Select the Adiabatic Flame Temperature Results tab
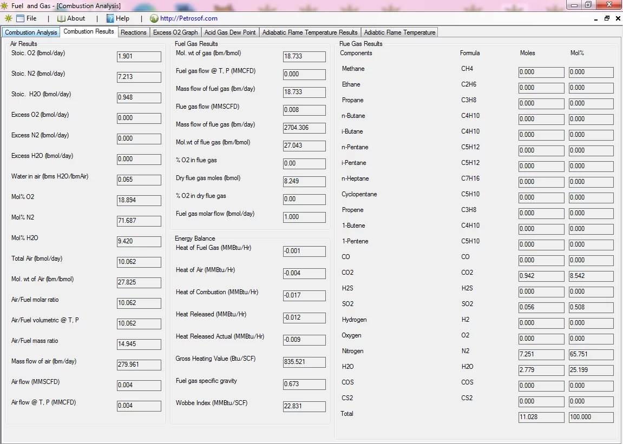 310,32
